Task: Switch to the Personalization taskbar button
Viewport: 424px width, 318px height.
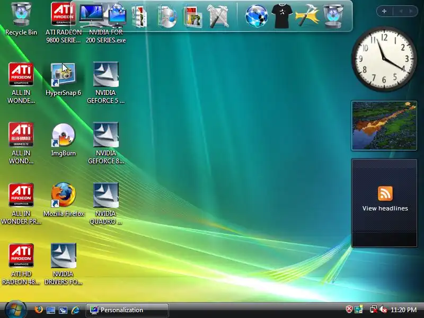Action: pos(127,310)
